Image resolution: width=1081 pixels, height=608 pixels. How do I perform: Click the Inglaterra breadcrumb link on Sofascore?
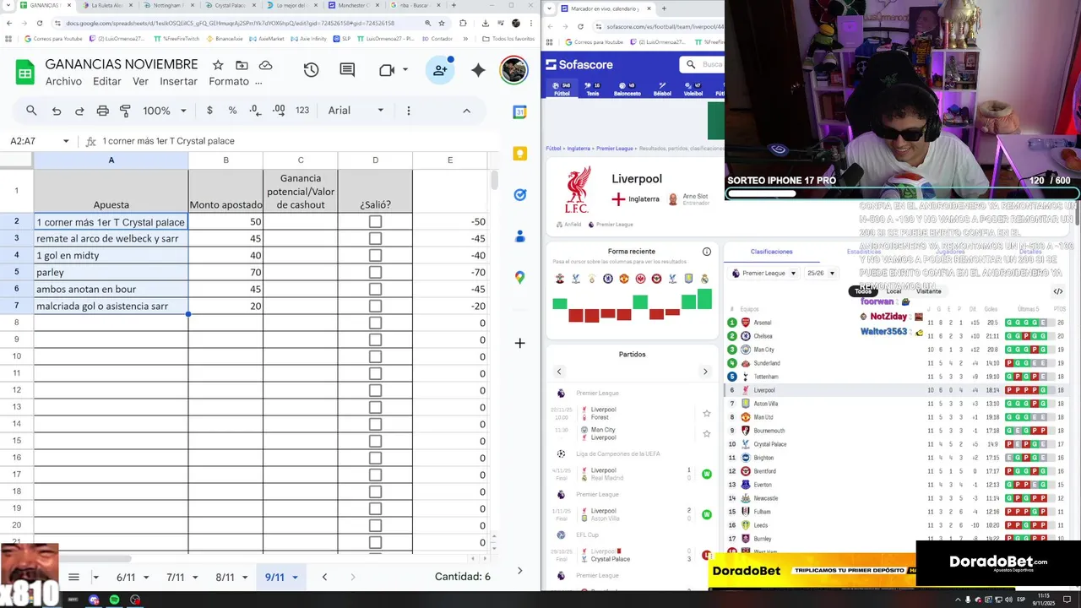(x=579, y=149)
